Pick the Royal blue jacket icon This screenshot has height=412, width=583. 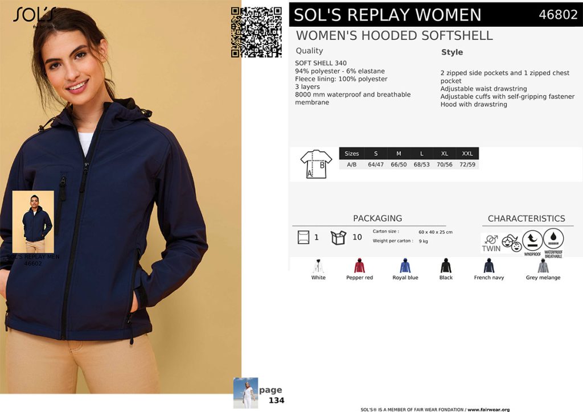point(405,266)
